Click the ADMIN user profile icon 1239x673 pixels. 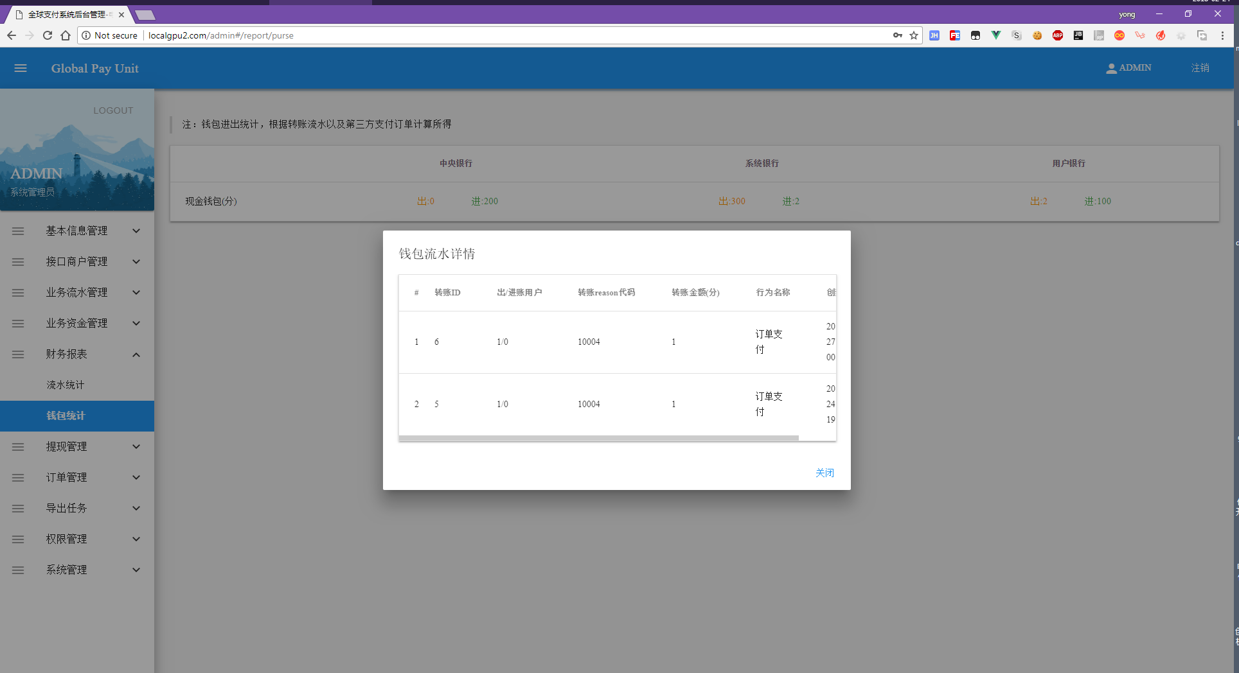click(x=1111, y=68)
